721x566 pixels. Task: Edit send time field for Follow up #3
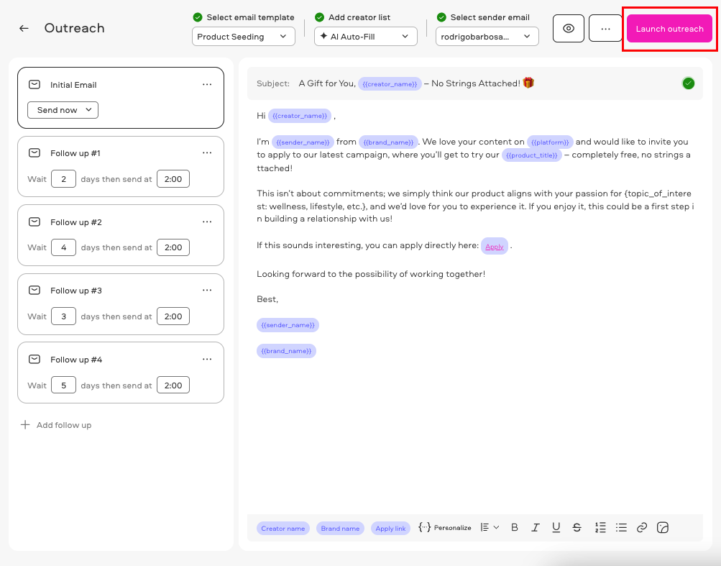(x=173, y=316)
